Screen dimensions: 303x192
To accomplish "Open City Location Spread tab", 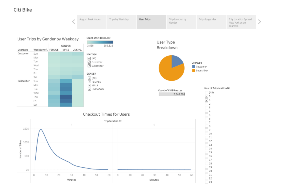I will point(241,22).
